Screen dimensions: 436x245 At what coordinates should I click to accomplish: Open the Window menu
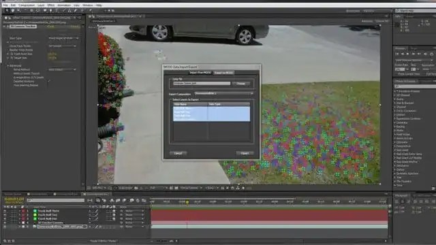88,5
